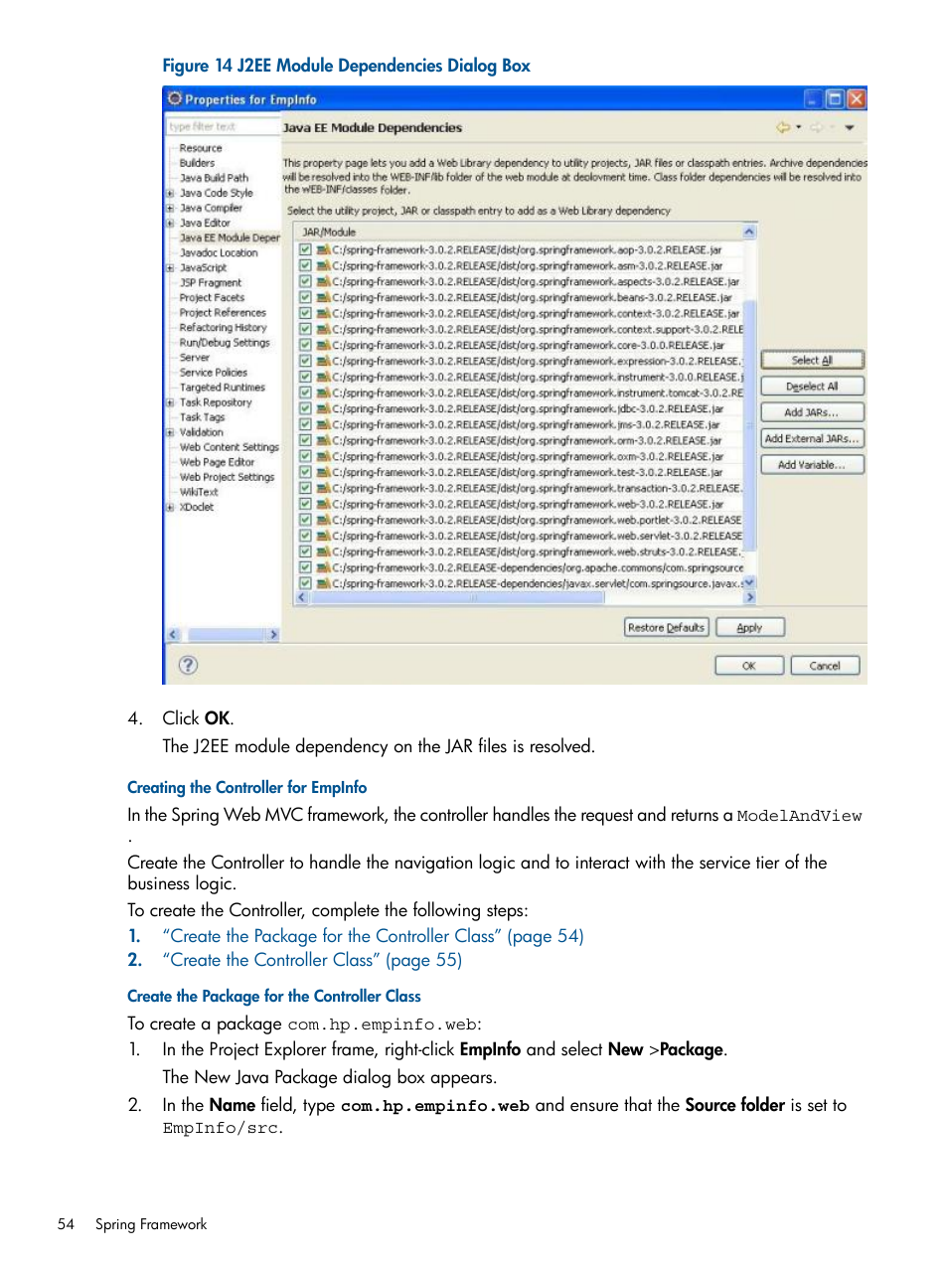Expand the XDoclet tree node
This screenshot has width=948, height=1263.
click(171, 507)
